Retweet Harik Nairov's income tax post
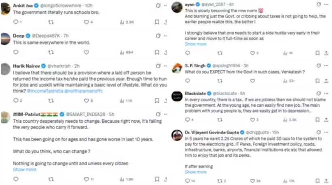 [51, 101]
